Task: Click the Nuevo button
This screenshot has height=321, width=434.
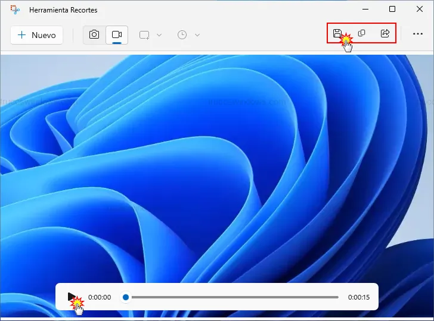Action: point(37,35)
